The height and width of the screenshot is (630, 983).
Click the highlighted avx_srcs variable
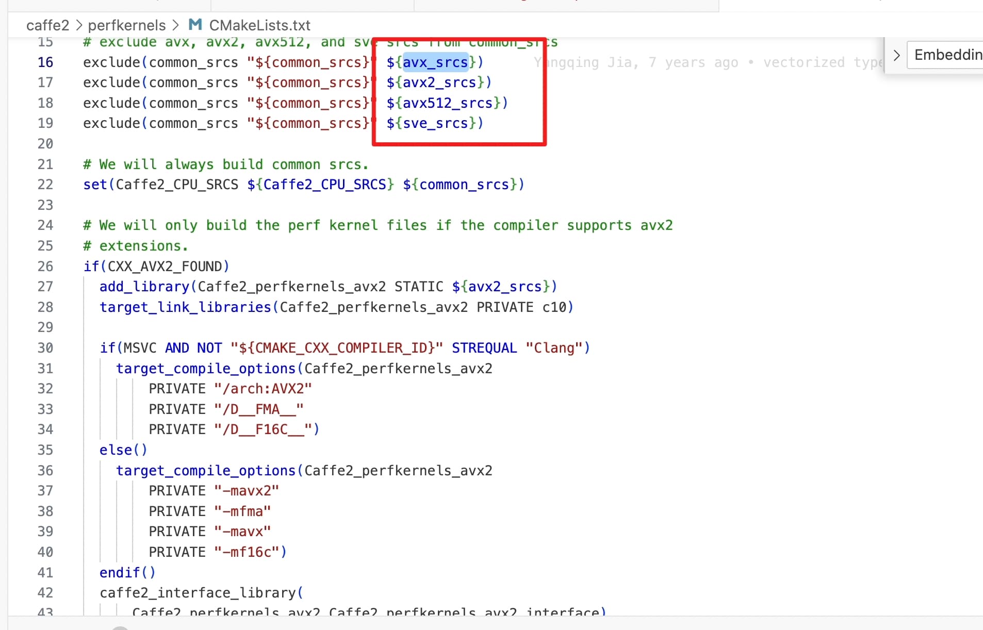(435, 62)
